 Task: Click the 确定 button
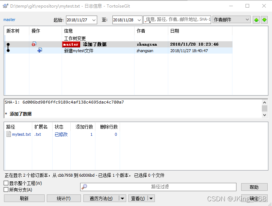[x=254, y=198]
